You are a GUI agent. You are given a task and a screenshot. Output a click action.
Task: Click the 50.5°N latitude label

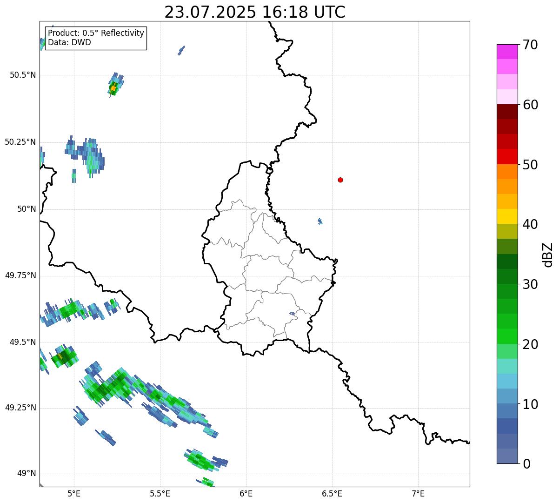tap(23, 75)
